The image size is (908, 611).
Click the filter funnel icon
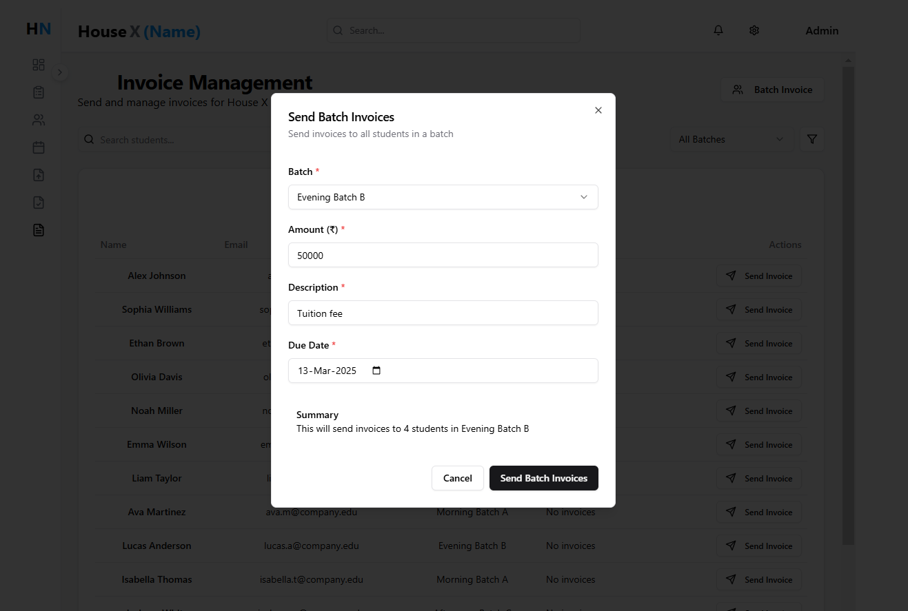pyautogui.click(x=812, y=139)
